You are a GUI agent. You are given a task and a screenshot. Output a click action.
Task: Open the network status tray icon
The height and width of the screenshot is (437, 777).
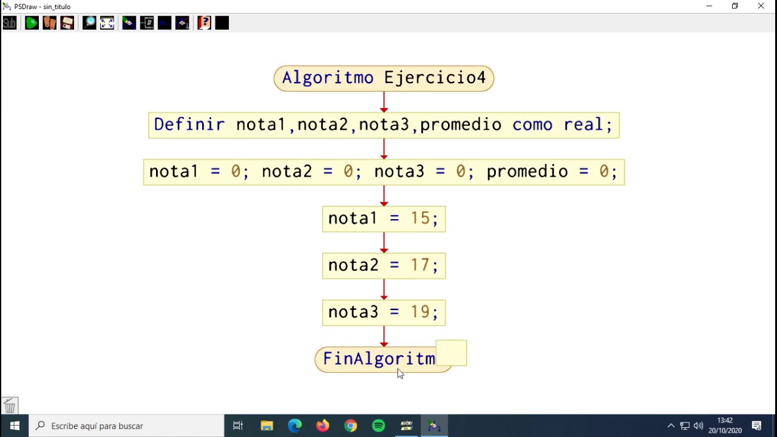(x=685, y=426)
